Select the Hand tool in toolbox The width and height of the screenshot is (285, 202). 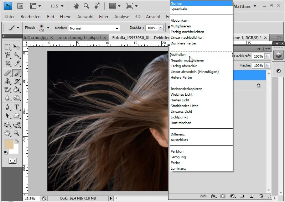pyautogui.click(x=7, y=133)
